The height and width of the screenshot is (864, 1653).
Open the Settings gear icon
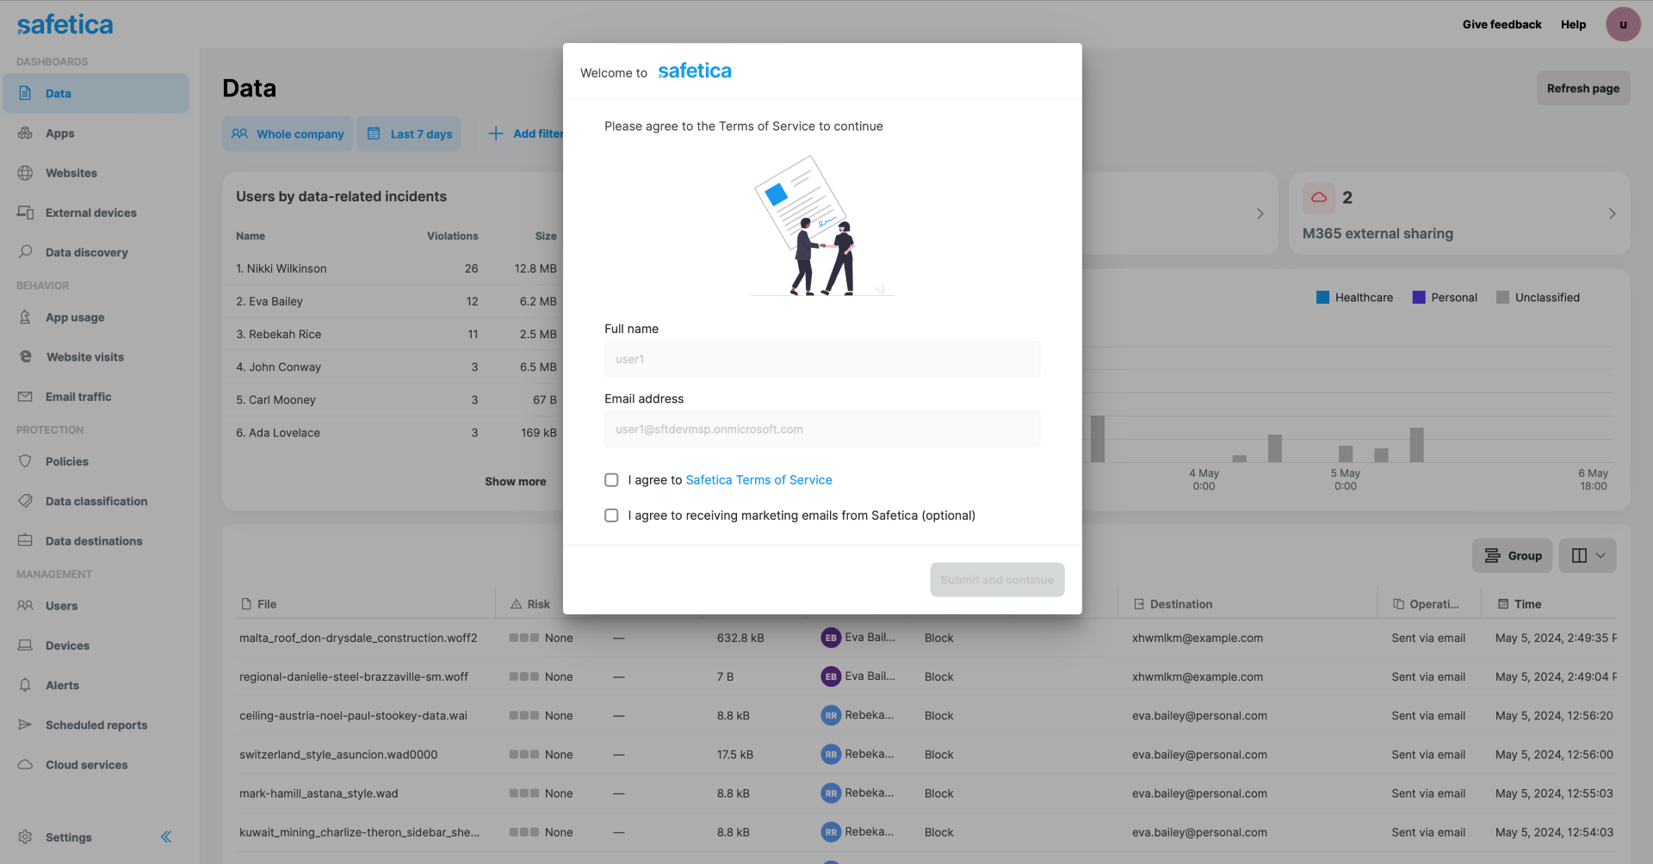tap(25, 836)
